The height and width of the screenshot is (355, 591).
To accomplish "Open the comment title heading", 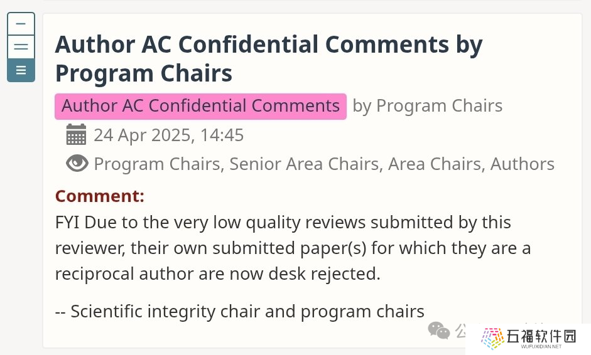I will pos(268,58).
